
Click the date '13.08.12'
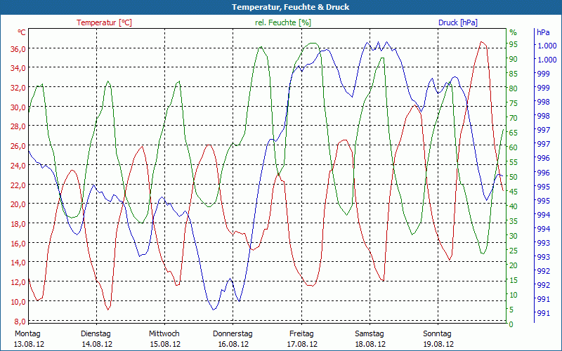coord(29,344)
